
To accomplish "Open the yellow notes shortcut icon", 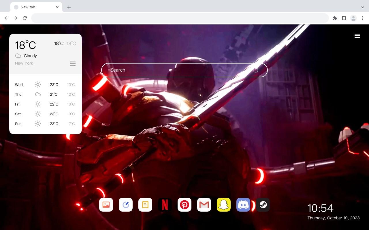I will click(x=145, y=205).
